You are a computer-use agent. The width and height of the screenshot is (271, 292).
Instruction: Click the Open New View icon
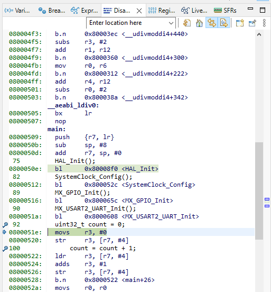click(240, 23)
